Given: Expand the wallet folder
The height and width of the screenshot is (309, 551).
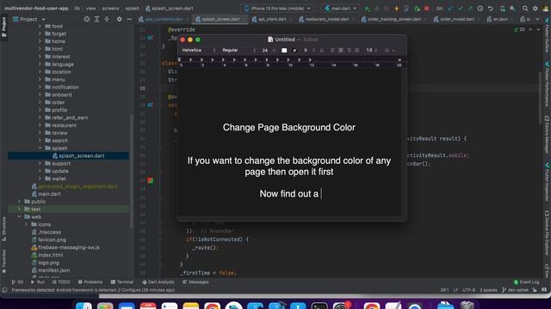Looking at the screenshot, I should pos(40,179).
